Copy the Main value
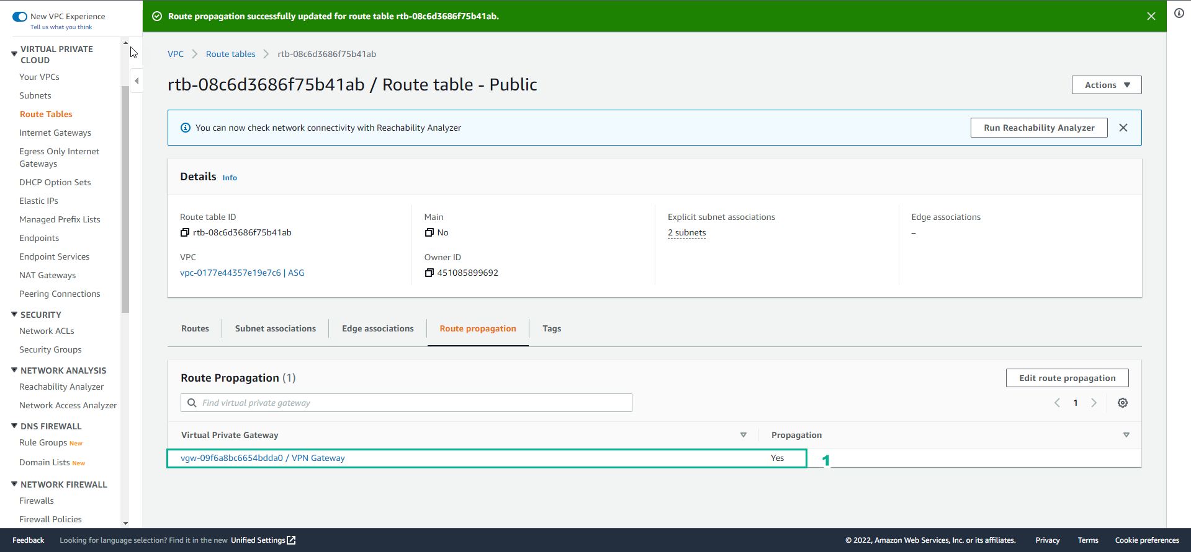 point(429,232)
